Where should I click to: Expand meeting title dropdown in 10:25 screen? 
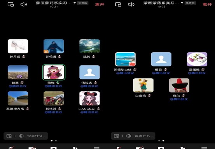pos(182,3)
